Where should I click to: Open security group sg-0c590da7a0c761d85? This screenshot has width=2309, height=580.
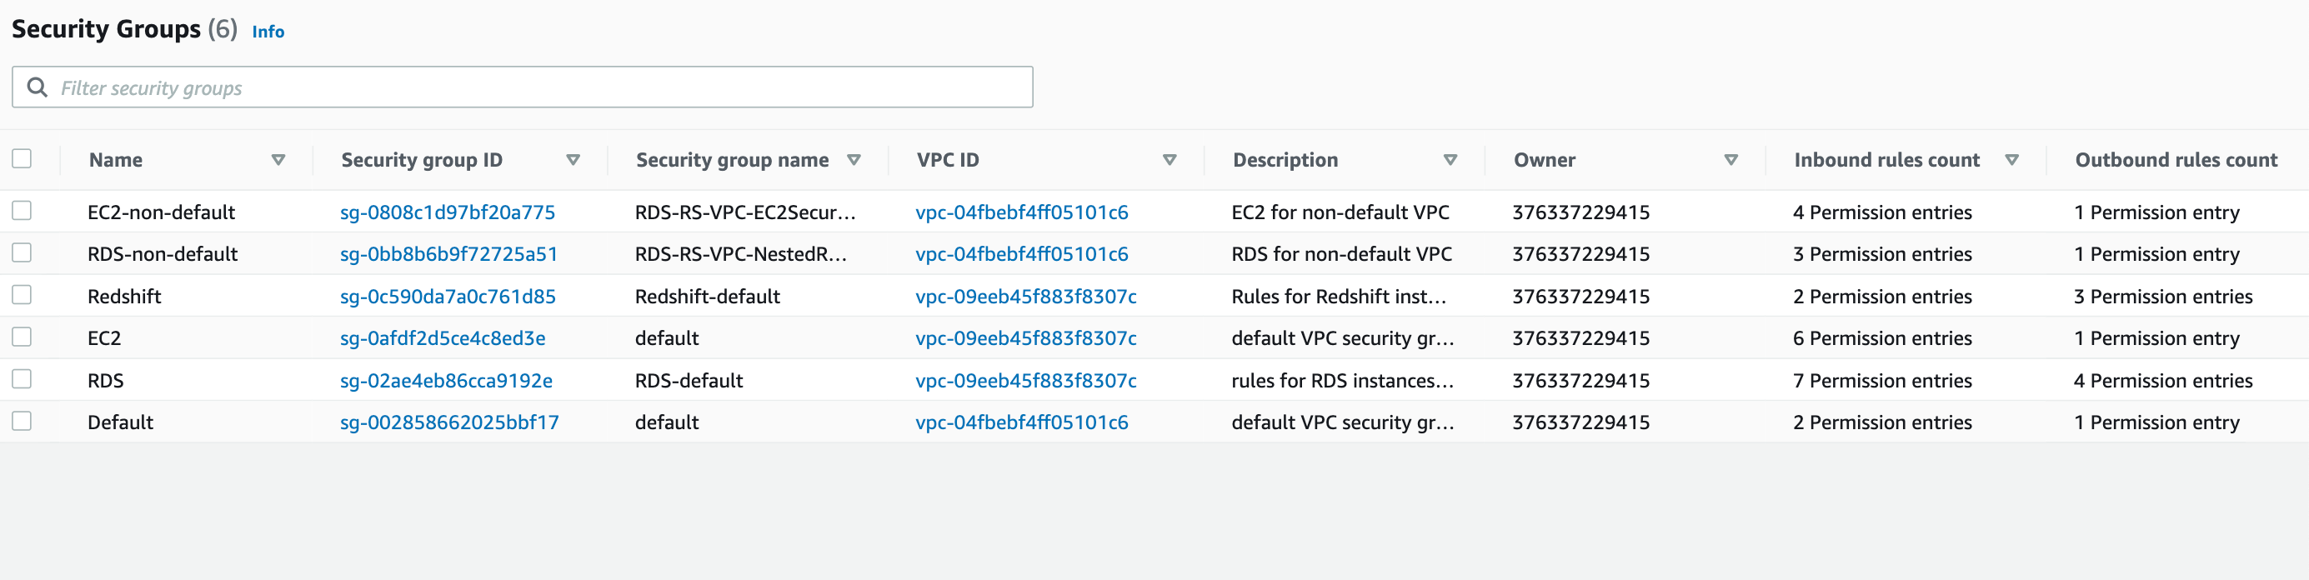coord(448,297)
